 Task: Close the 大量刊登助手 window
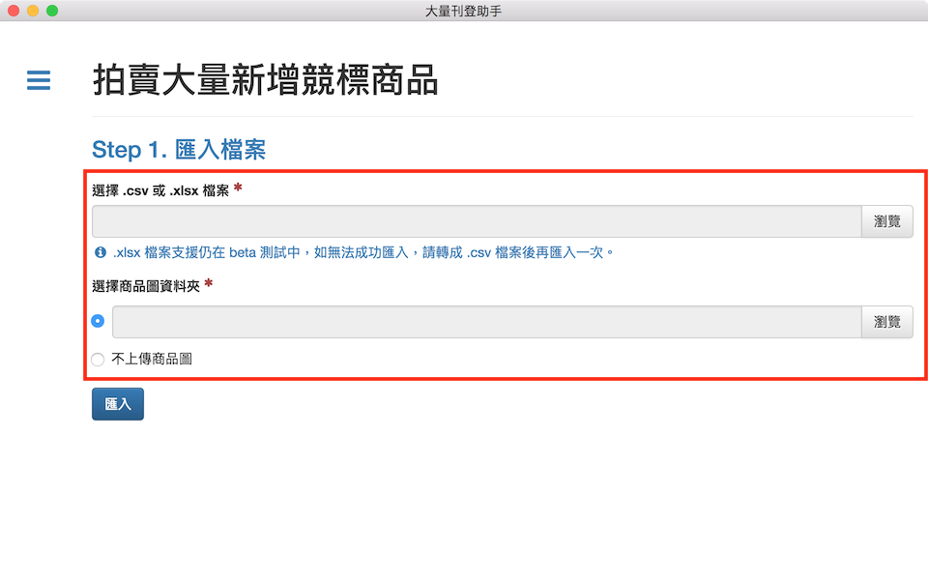click(14, 11)
